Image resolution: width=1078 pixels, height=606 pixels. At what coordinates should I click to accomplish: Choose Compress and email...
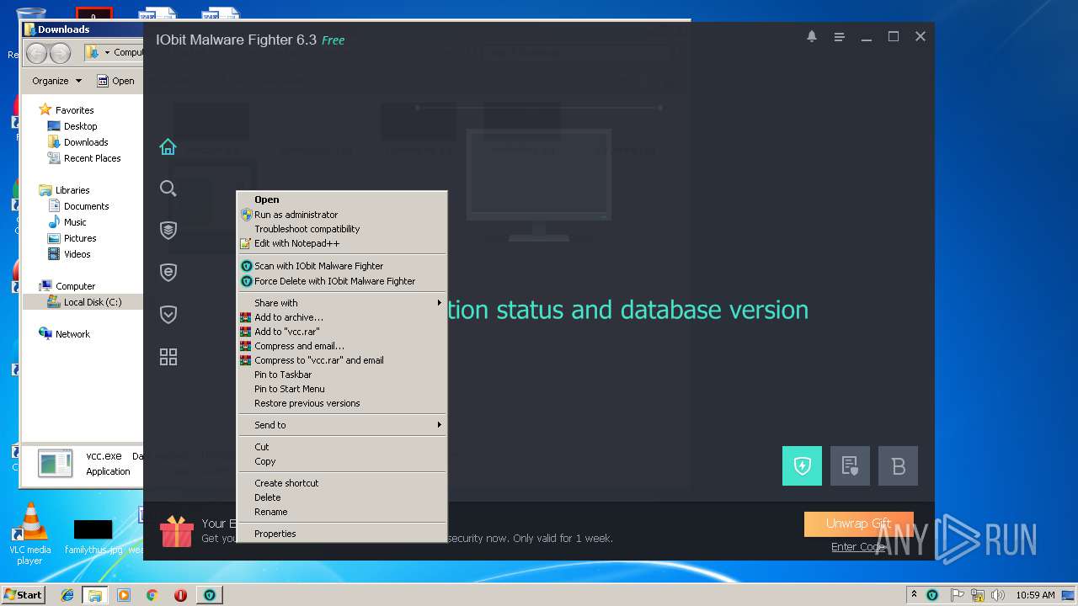(342, 346)
